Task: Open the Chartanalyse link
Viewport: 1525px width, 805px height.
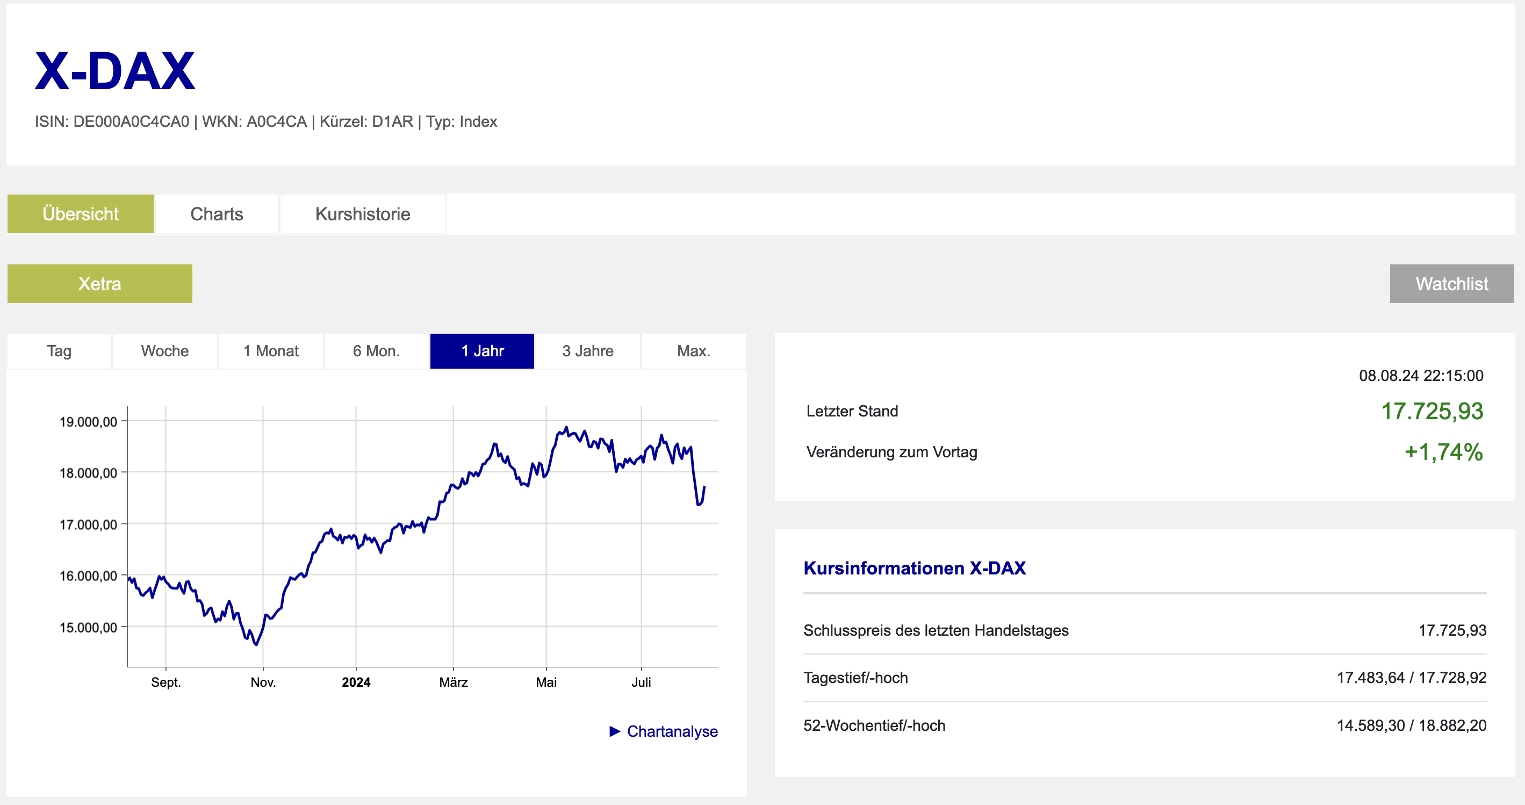Action: point(672,731)
